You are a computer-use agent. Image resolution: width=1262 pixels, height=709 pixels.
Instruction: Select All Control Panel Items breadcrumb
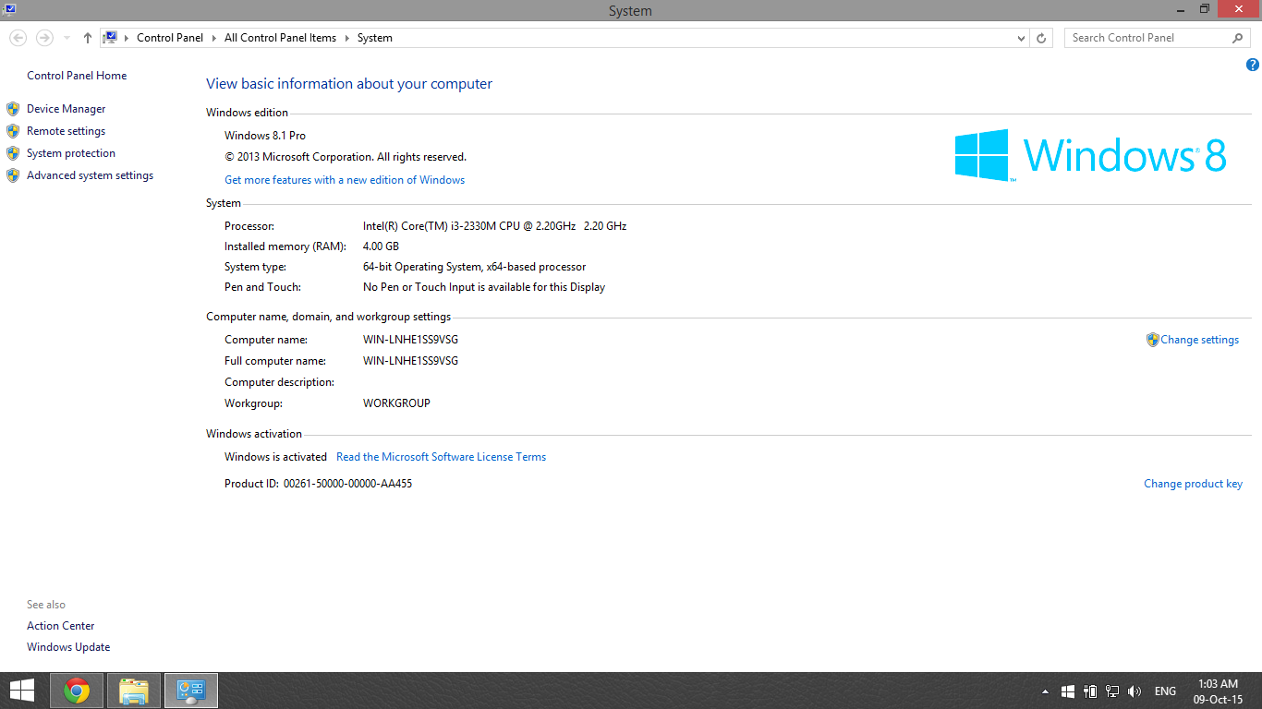tap(280, 38)
